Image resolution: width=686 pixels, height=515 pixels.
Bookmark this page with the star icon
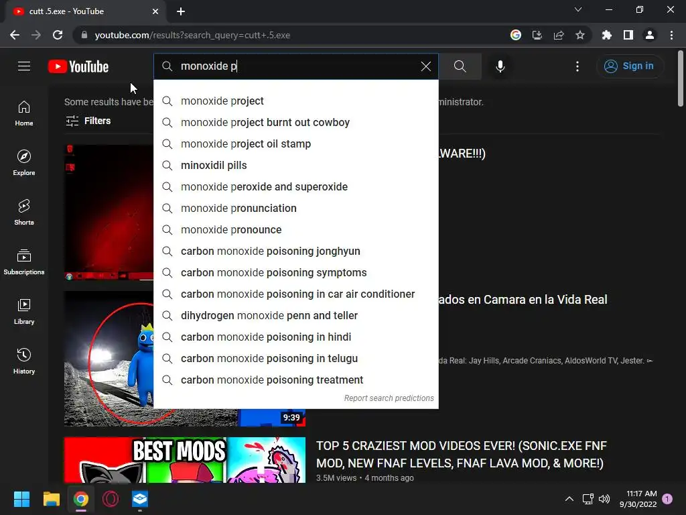[580, 35]
